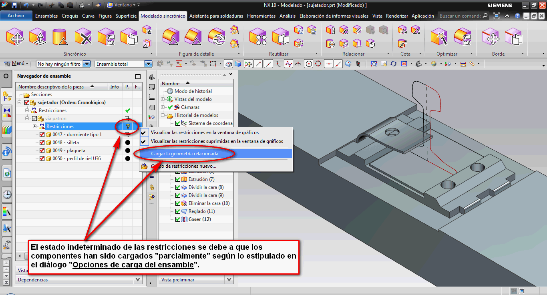The width and height of the screenshot is (547, 295).
Task: Click the Cut scissors icon in title toolbar
Action: [52, 5]
